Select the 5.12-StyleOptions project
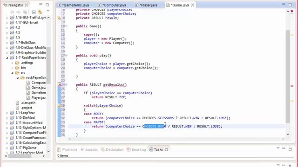This screenshot has height=167, width=298. (31, 128)
